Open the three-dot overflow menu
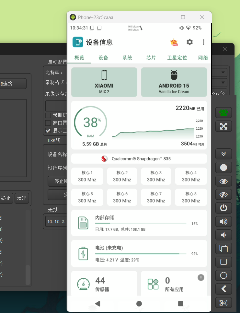The height and width of the screenshot is (313, 240). coord(203,42)
